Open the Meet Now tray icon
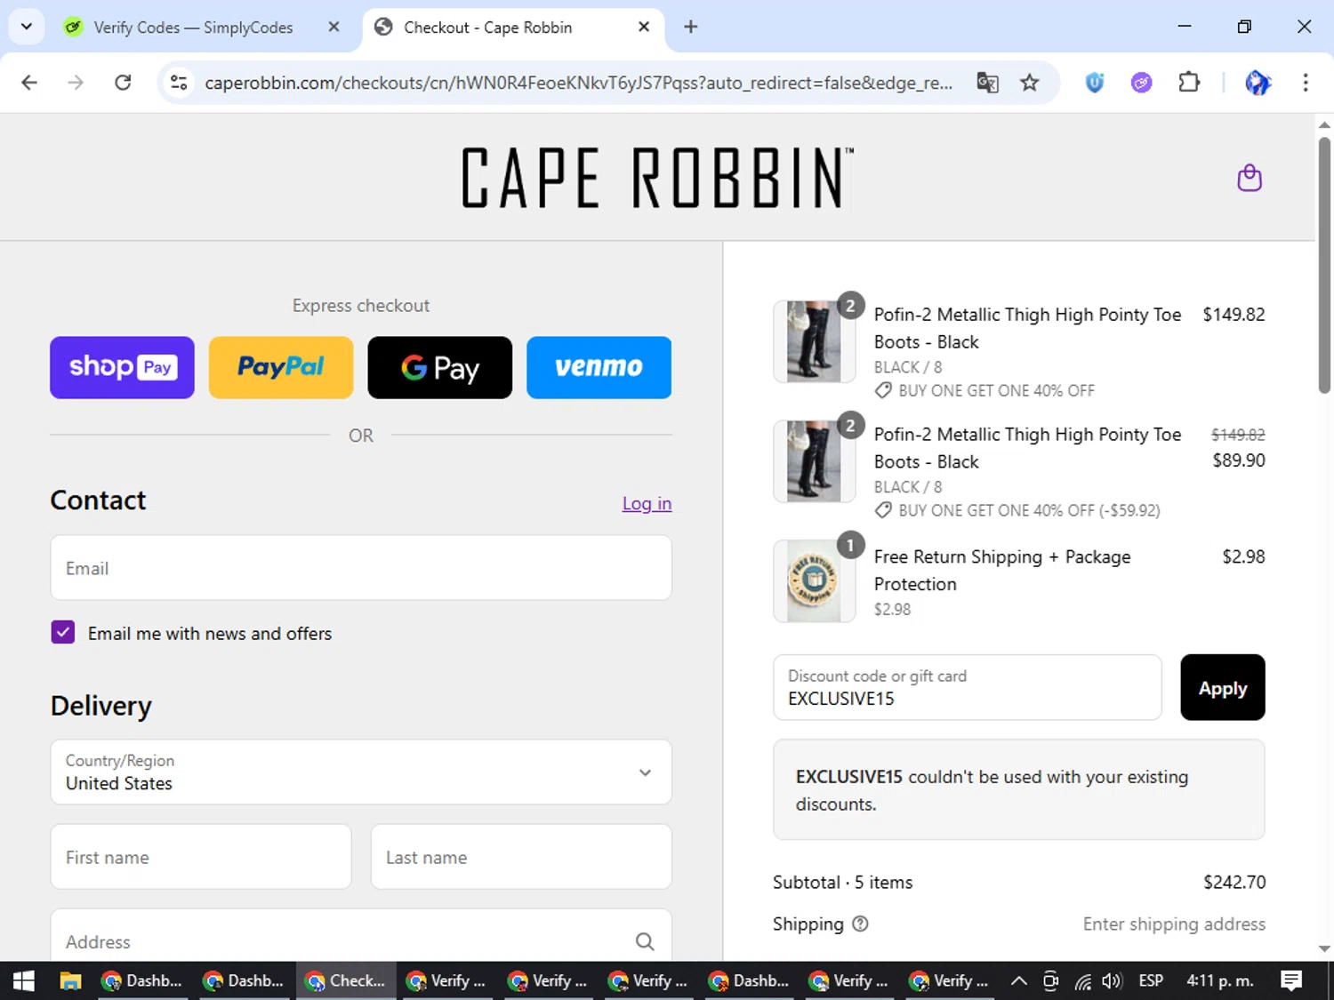This screenshot has width=1334, height=1000. coord(1050,981)
